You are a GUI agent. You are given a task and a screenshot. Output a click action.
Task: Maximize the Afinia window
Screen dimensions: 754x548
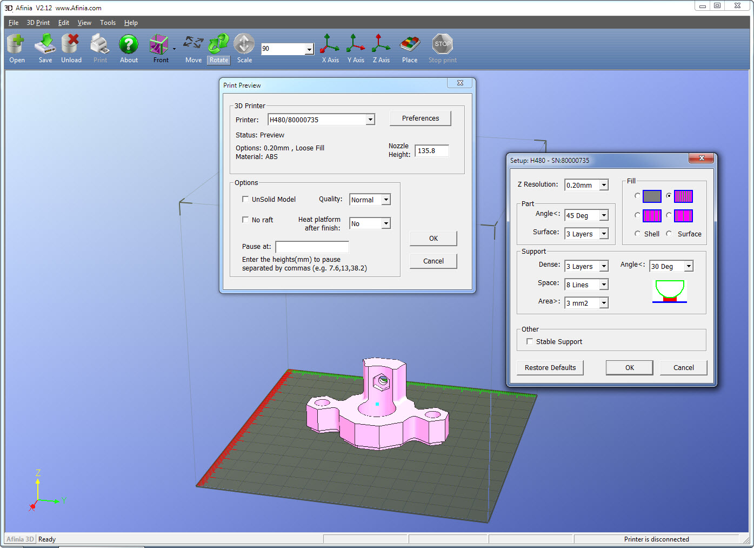(717, 6)
